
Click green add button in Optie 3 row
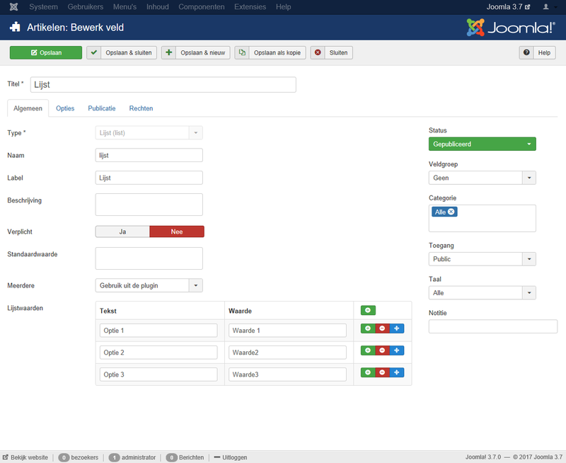(x=368, y=373)
